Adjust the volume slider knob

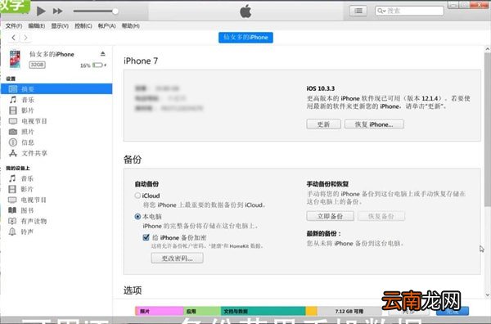click(115, 11)
